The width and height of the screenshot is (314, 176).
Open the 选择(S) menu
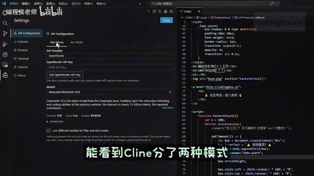click(38, 3)
